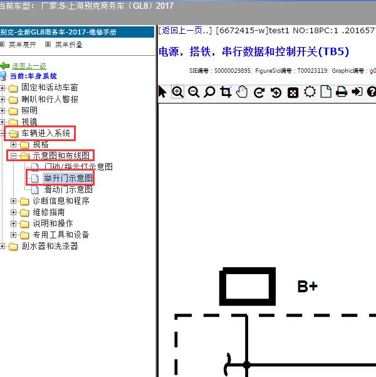The image size is (376, 377).
Task: Open 滑动门示意图 document
Action: click(x=68, y=189)
